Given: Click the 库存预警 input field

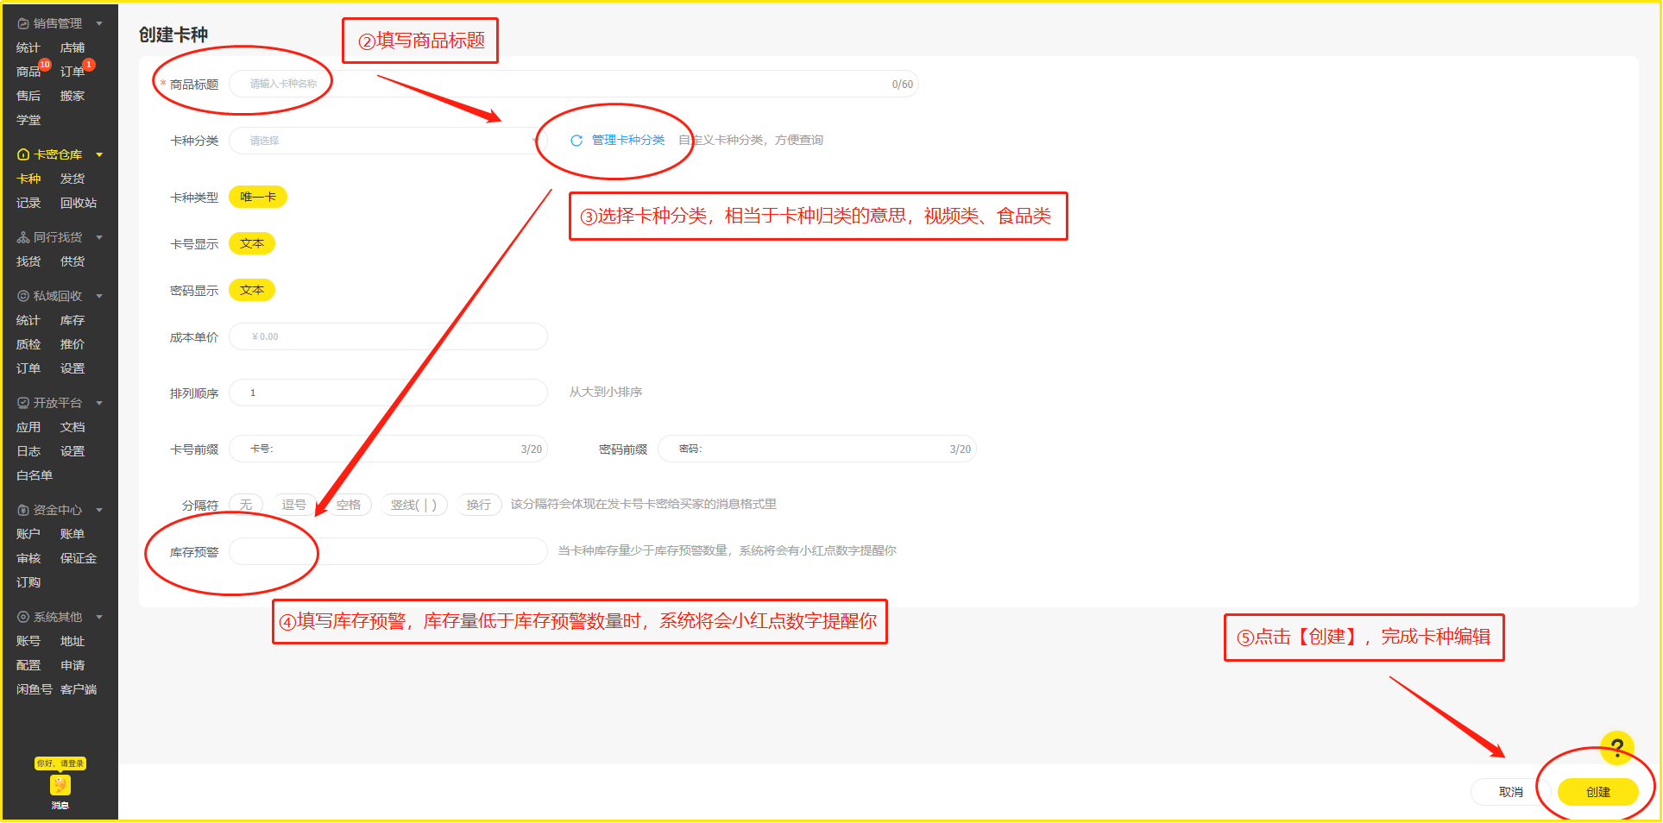Looking at the screenshot, I should [x=388, y=551].
